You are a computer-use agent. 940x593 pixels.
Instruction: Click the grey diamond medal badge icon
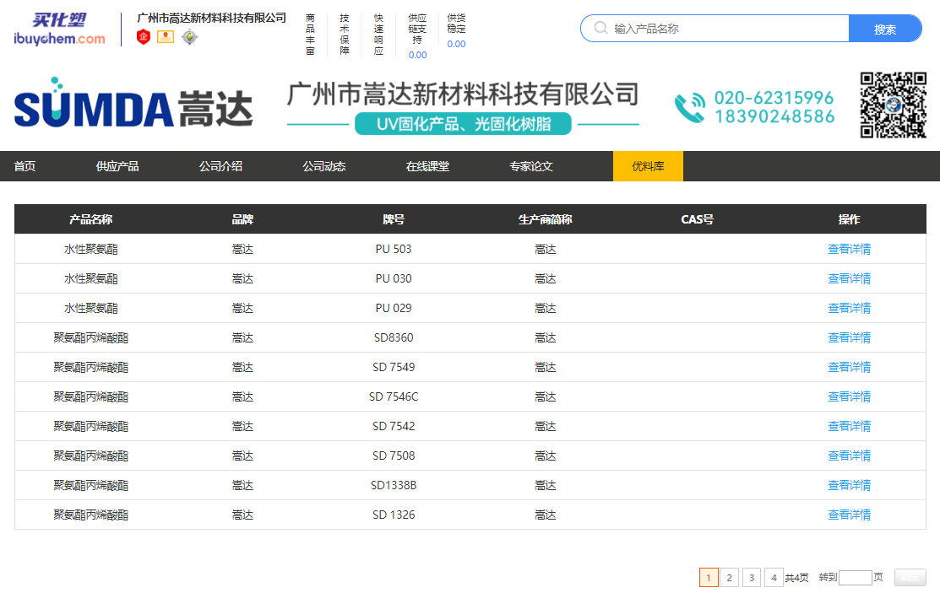click(189, 37)
